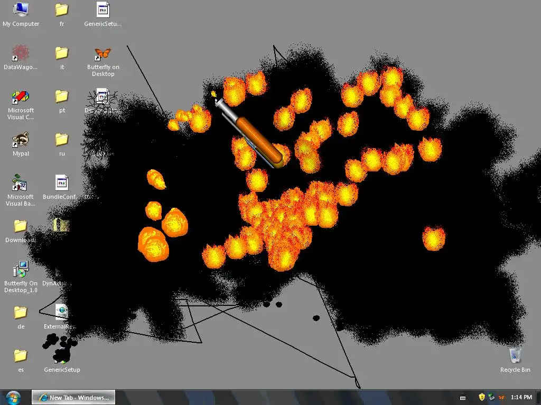Click the laser tool over the flames
541x405 pixels.
pos(249,132)
